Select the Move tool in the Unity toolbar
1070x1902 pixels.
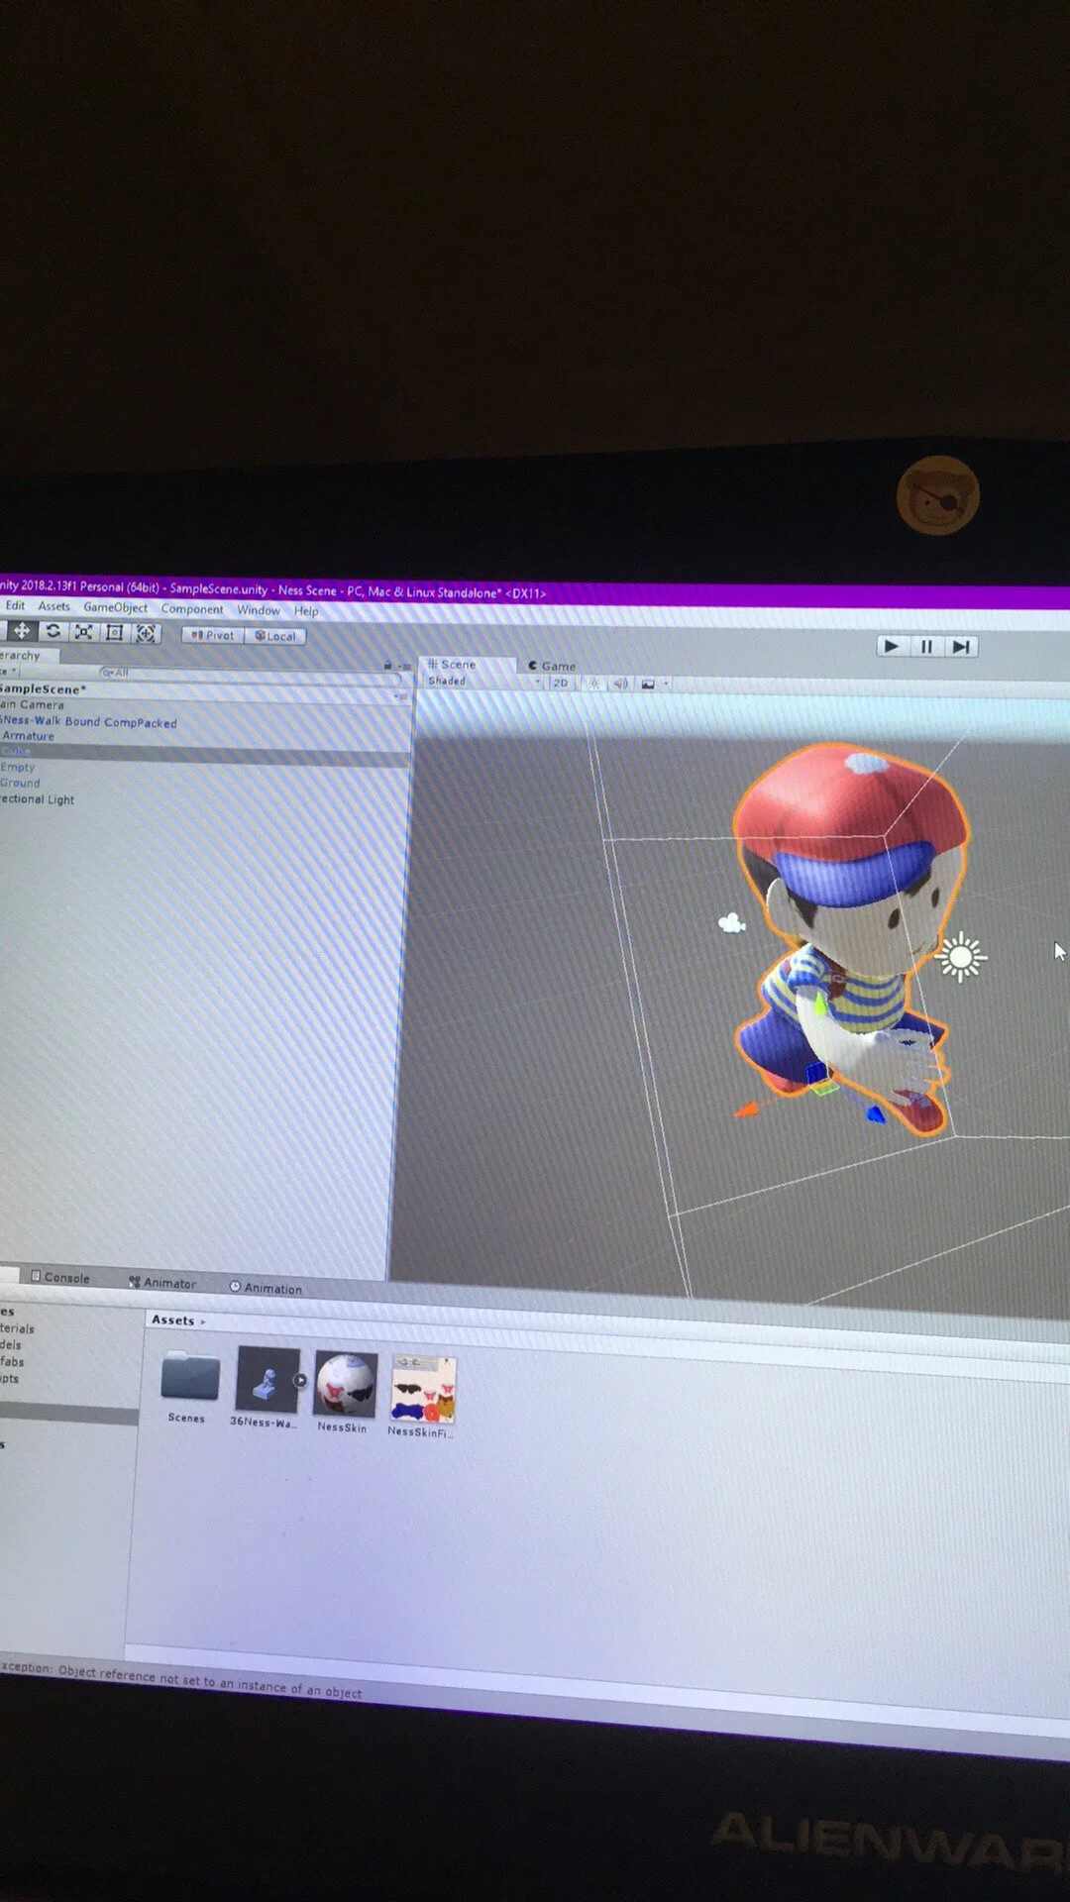pos(21,631)
